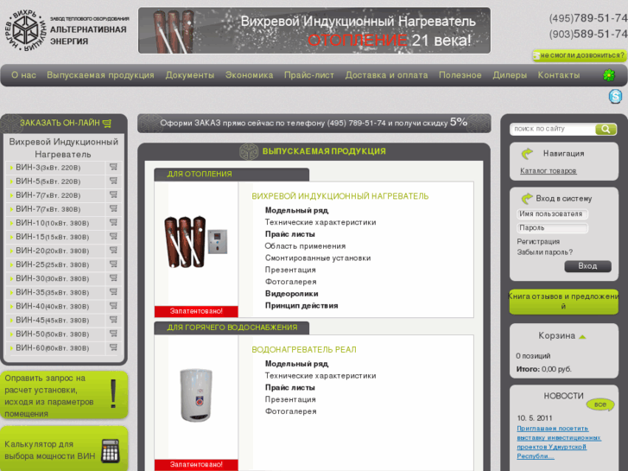Click the cart icon beside ВИН-50
The width and height of the screenshot is (628, 471).
pyautogui.click(x=113, y=334)
